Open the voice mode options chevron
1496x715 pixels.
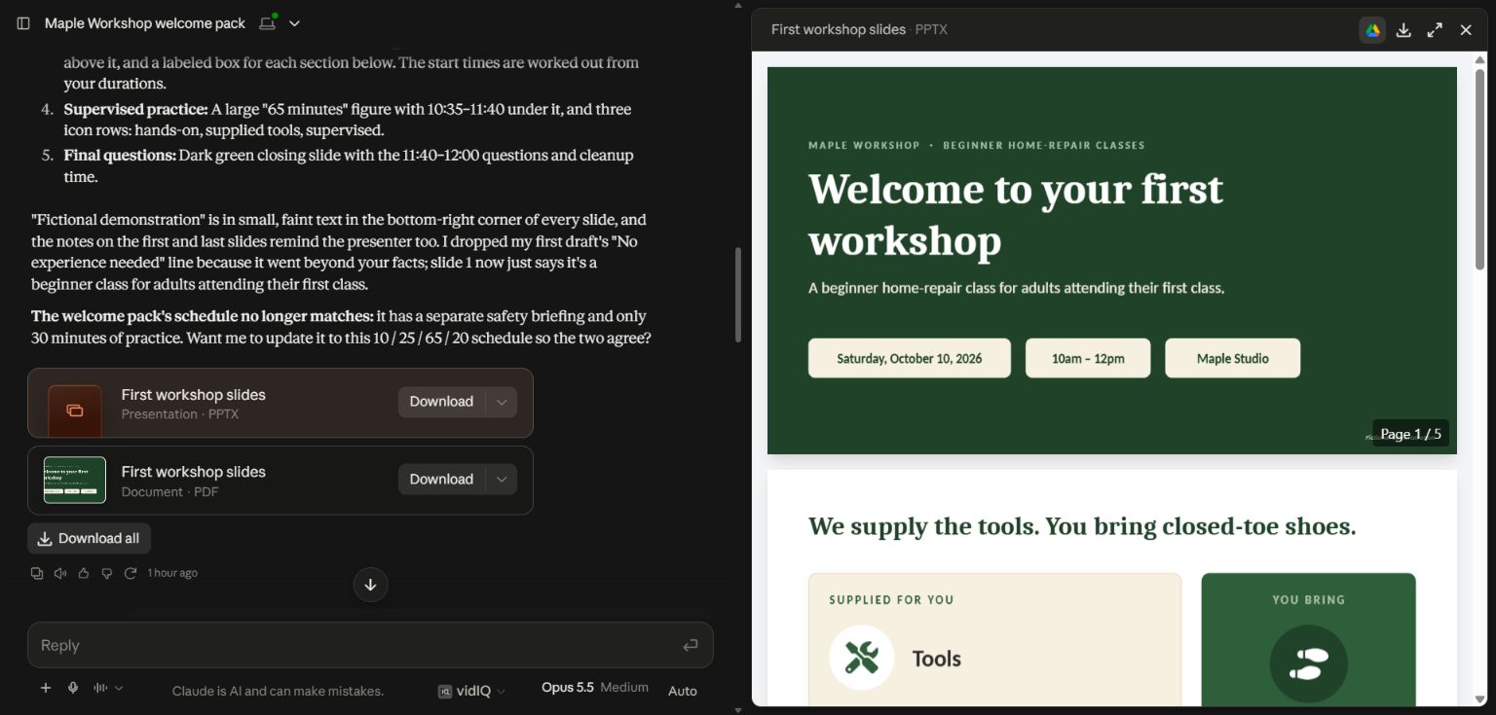pyautogui.click(x=119, y=689)
